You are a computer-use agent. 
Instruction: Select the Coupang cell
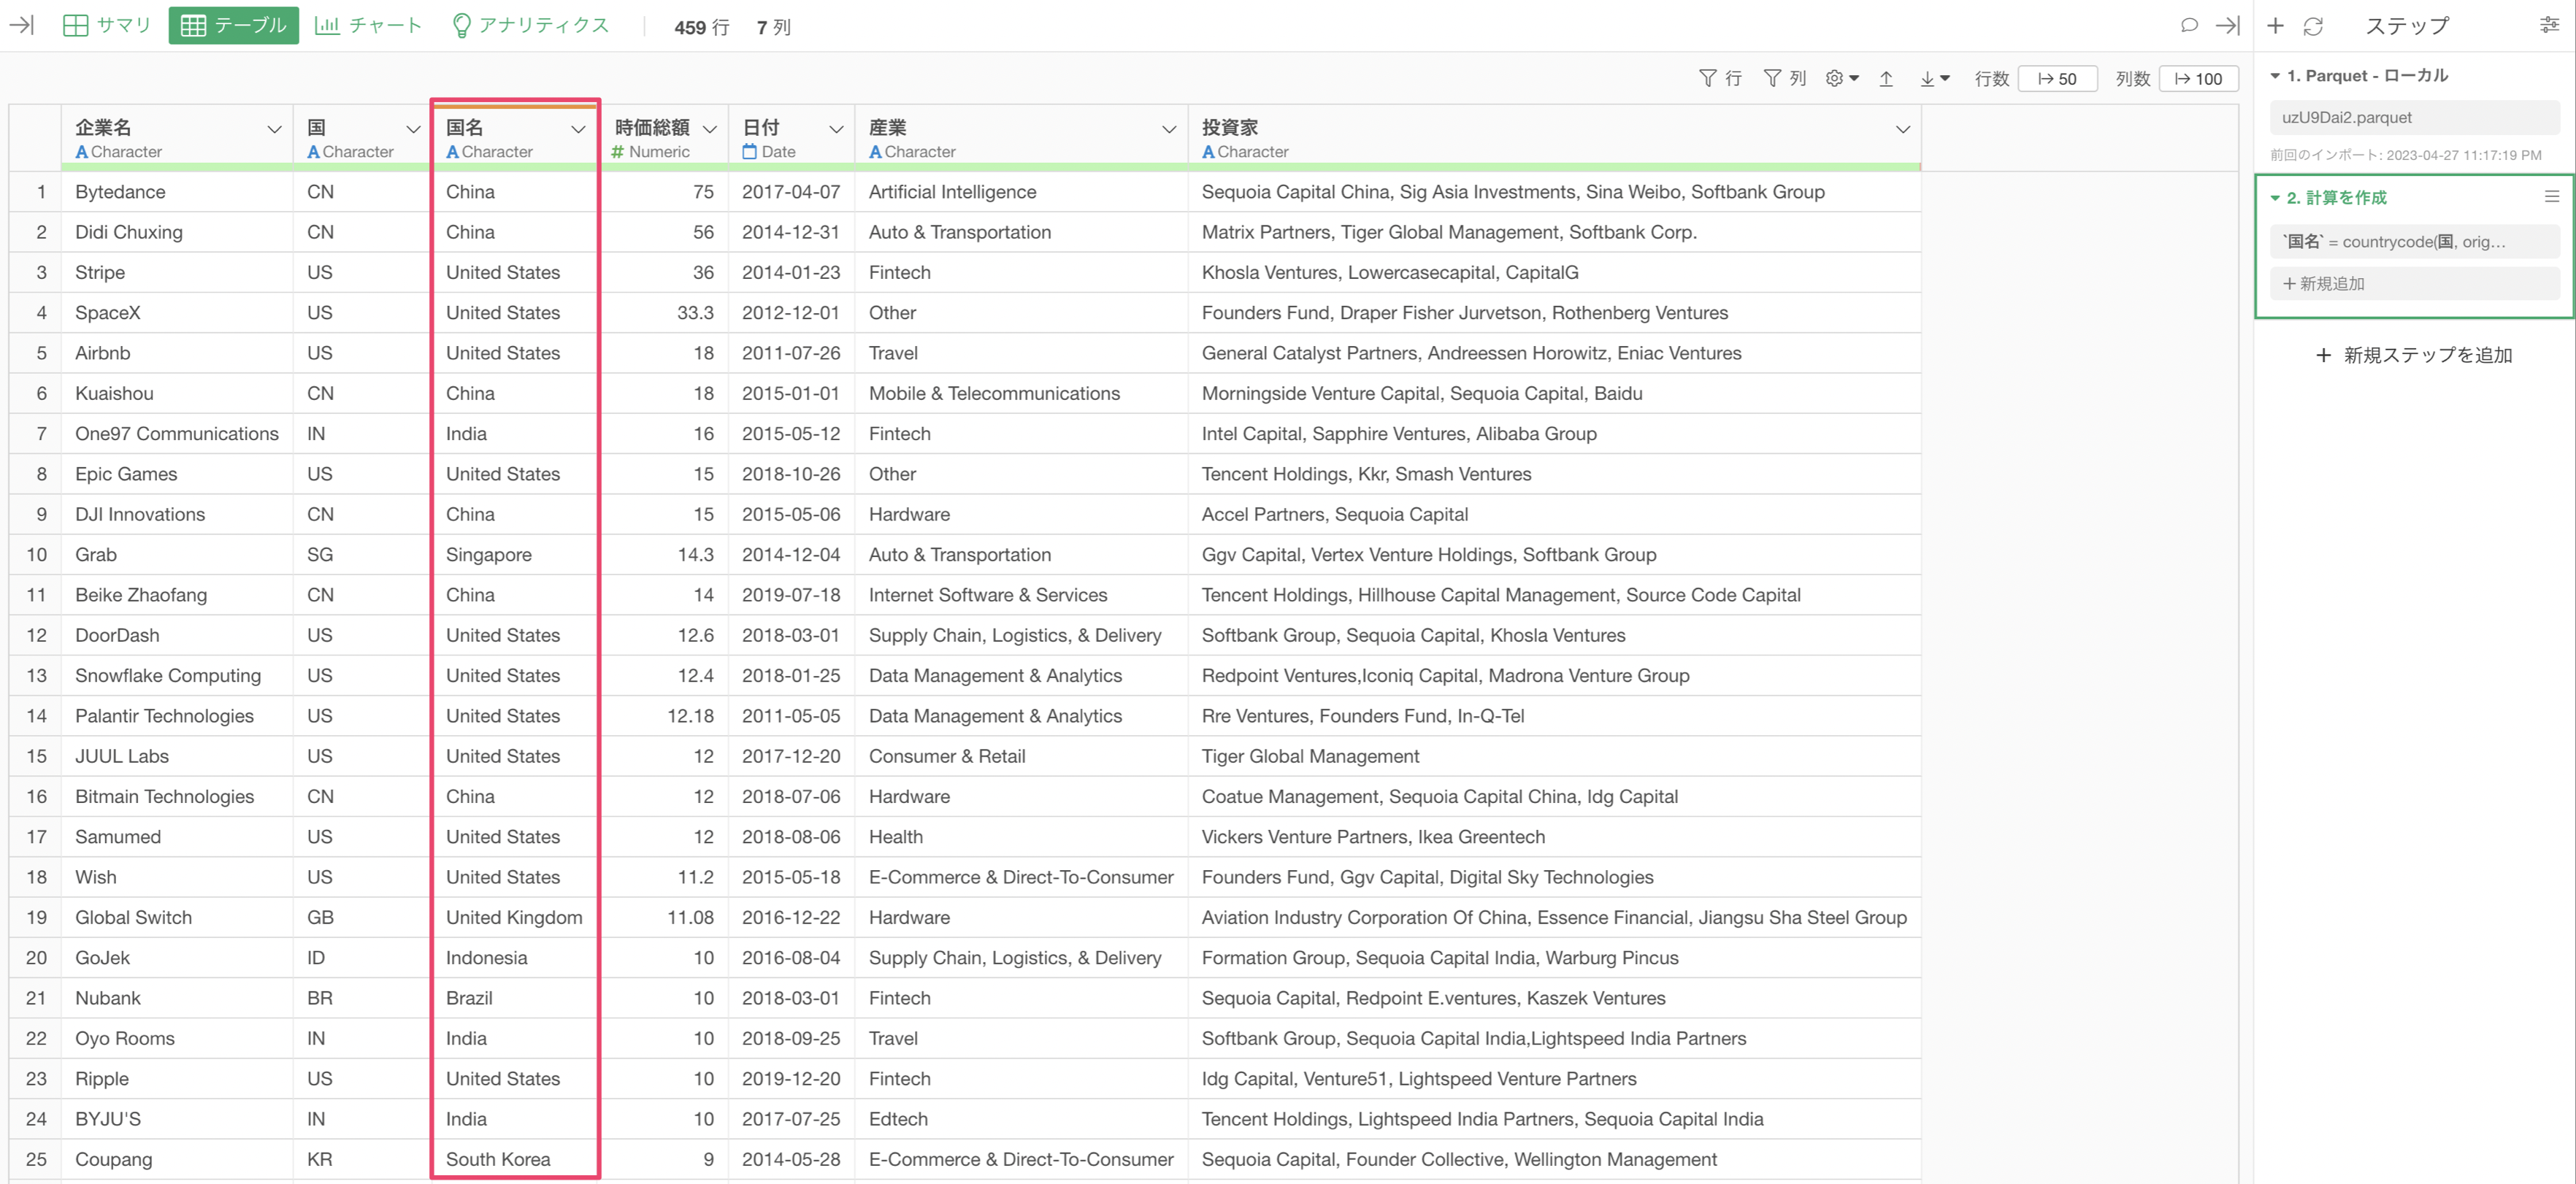[x=177, y=1160]
